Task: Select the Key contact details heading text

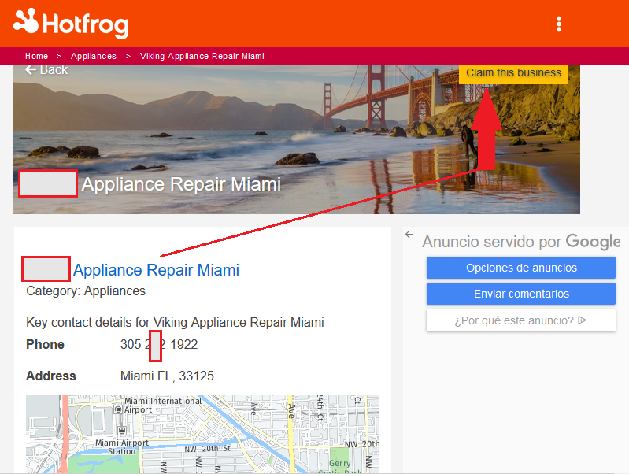Action: pyautogui.click(x=175, y=322)
